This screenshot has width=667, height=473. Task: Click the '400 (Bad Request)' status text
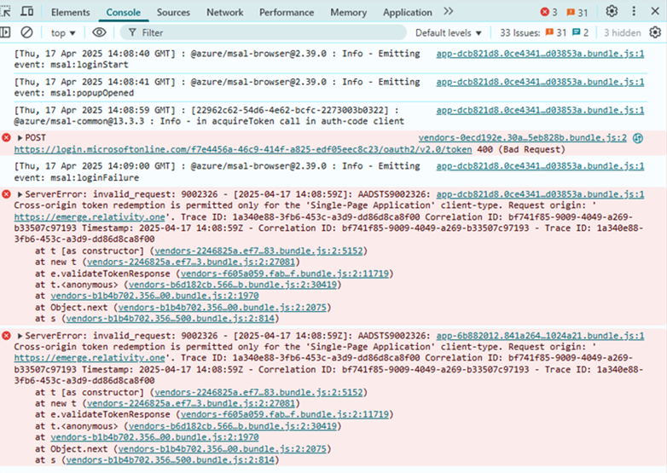coord(520,150)
